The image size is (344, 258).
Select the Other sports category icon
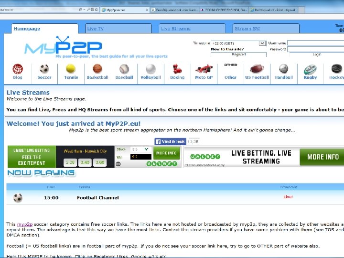click(230, 65)
